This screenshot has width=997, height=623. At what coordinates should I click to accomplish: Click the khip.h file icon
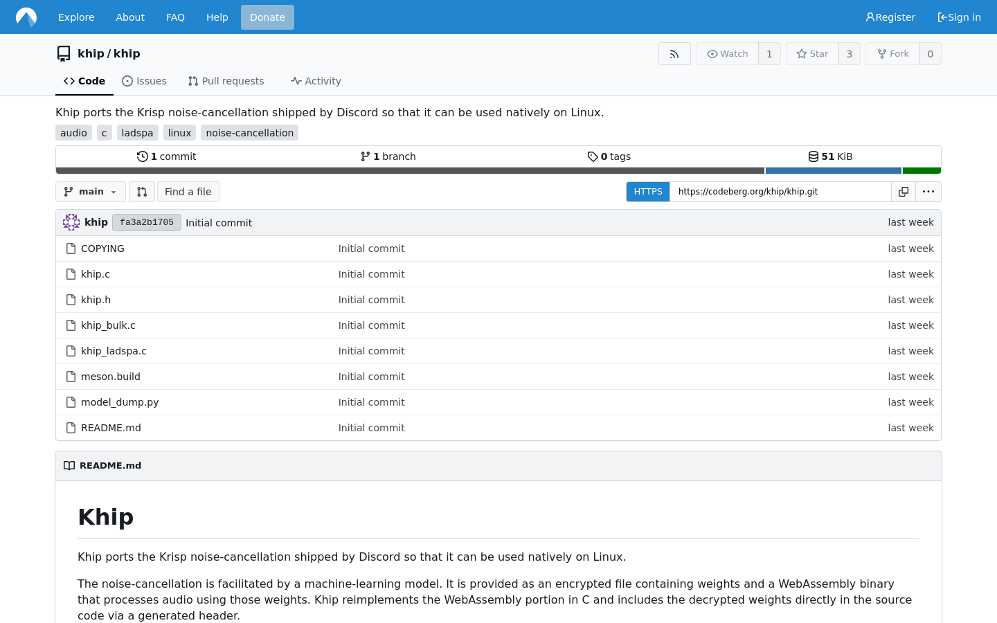(x=71, y=300)
